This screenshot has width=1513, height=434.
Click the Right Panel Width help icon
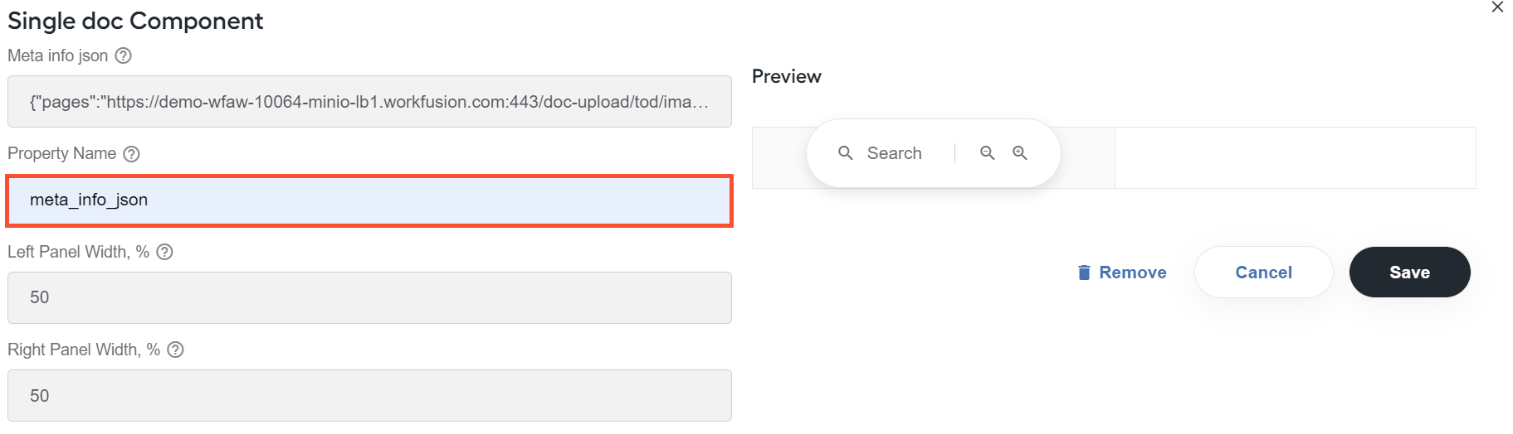[175, 350]
